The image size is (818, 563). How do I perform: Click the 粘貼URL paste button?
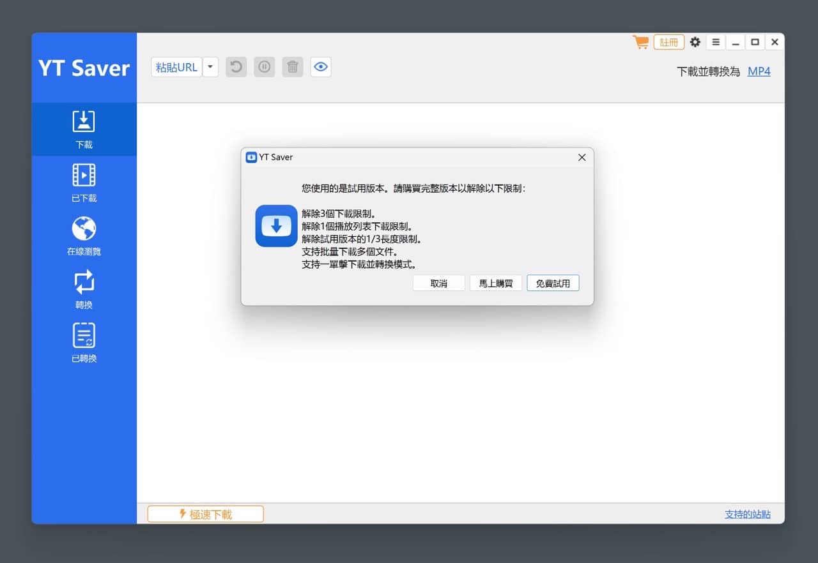coord(176,67)
